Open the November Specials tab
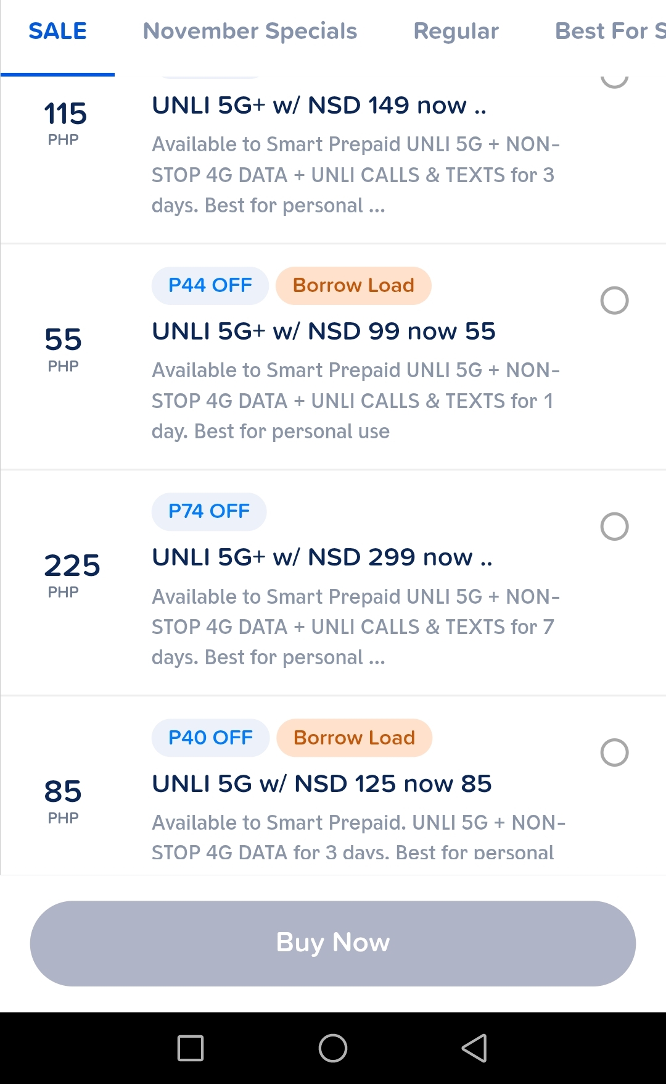The image size is (666, 1084). 250,31
